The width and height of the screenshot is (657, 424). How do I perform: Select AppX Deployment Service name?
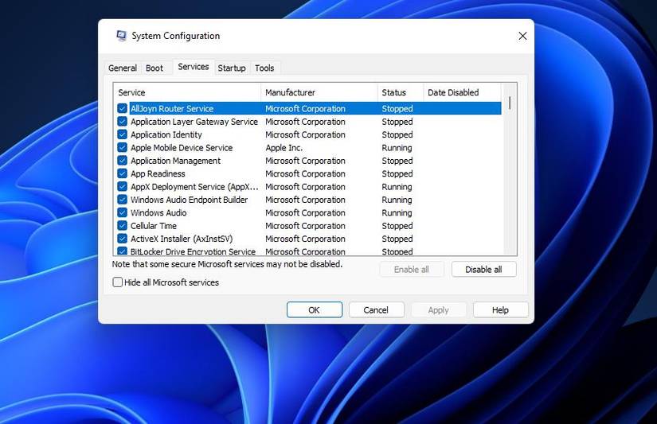(194, 187)
